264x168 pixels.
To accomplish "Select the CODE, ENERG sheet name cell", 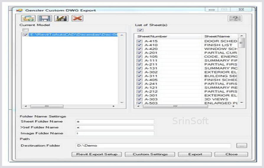I will (x=221, y=57).
